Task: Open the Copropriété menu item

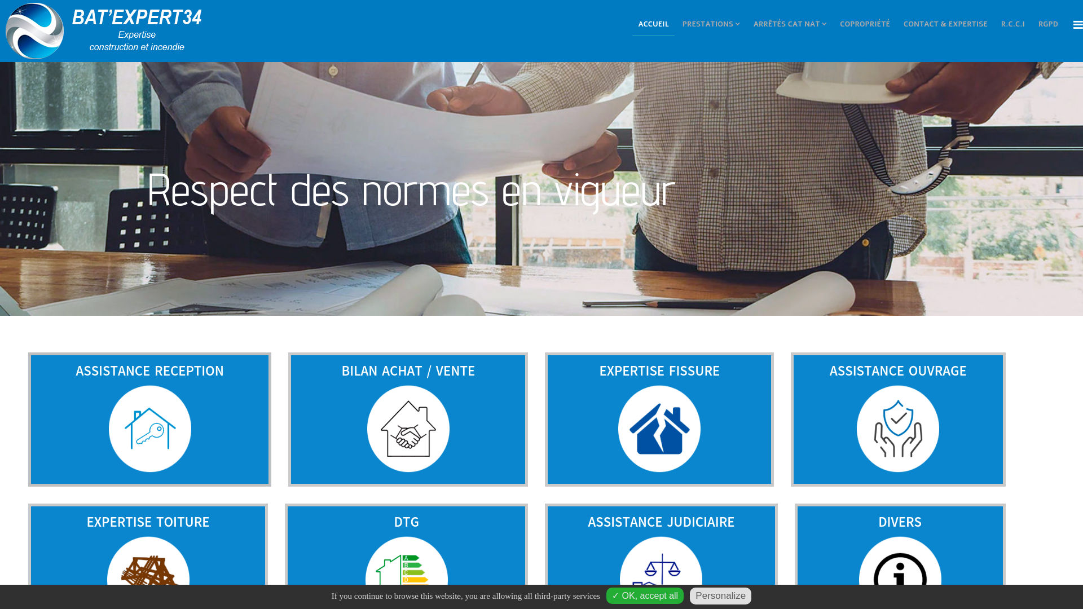Action: pyautogui.click(x=865, y=24)
